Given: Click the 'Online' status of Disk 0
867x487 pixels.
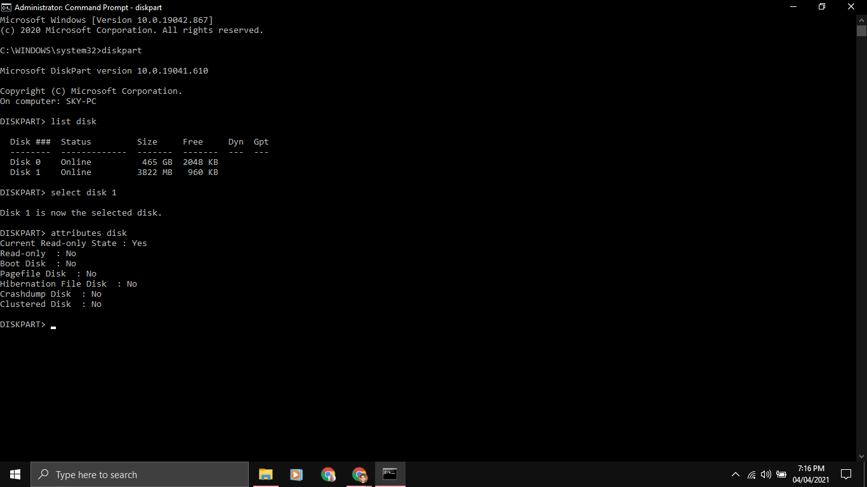Looking at the screenshot, I should click(x=76, y=162).
